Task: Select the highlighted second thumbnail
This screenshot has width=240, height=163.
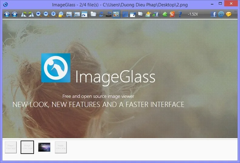Action: click(x=27, y=147)
